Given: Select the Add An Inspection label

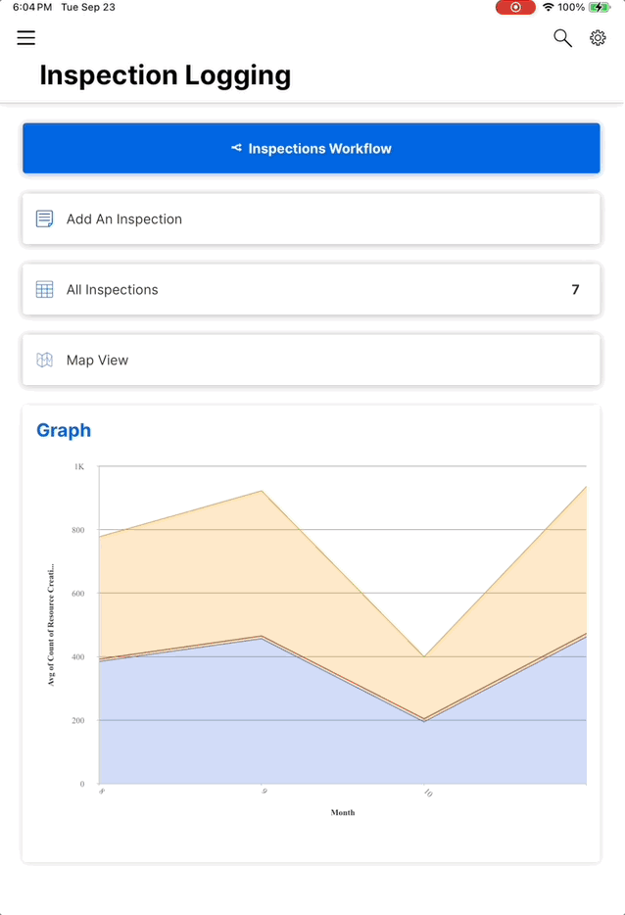Looking at the screenshot, I should click(124, 219).
